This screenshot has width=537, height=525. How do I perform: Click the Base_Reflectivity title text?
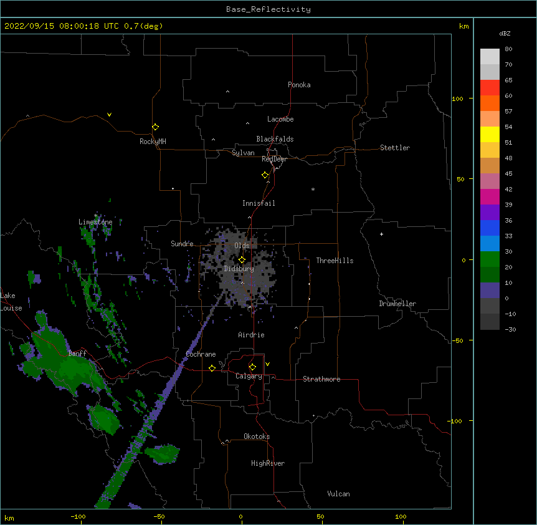tap(268, 9)
